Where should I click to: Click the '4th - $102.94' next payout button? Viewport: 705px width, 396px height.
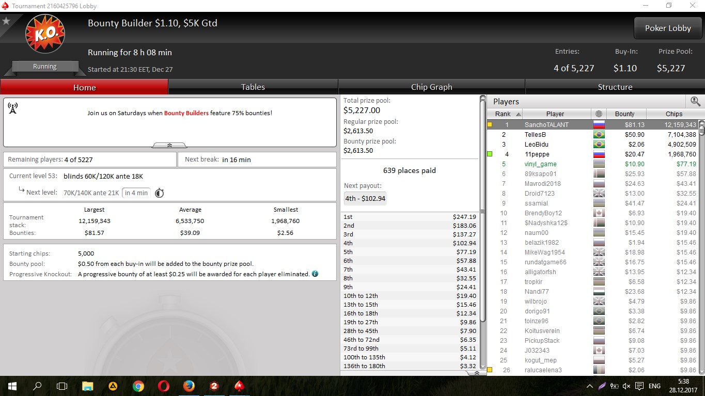tap(365, 198)
